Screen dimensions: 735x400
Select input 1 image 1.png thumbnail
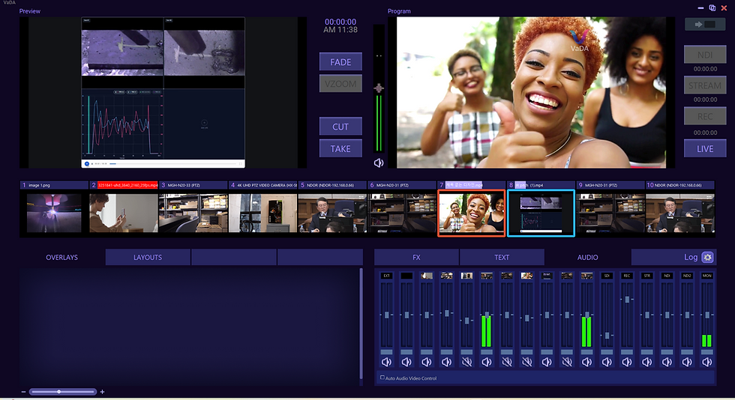(54, 213)
